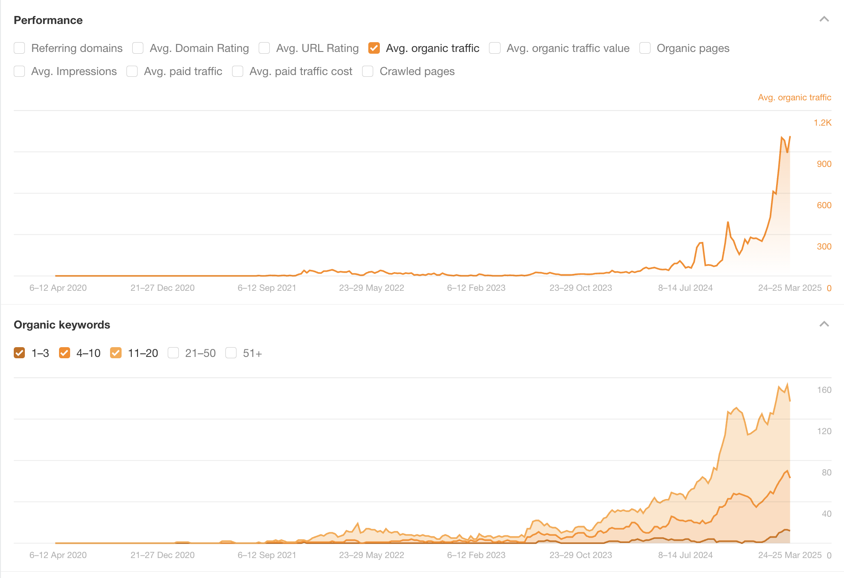Enable the 21–50 keyword positions checkbox
The width and height of the screenshot is (844, 578).
[x=174, y=353]
